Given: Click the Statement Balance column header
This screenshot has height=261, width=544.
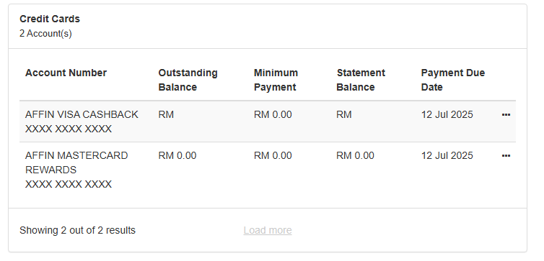Looking at the screenshot, I should coord(361,80).
